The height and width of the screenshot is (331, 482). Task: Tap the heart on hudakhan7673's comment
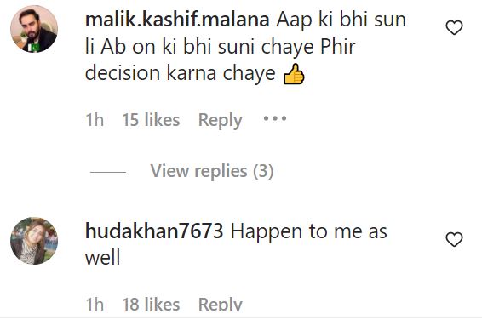(454, 239)
